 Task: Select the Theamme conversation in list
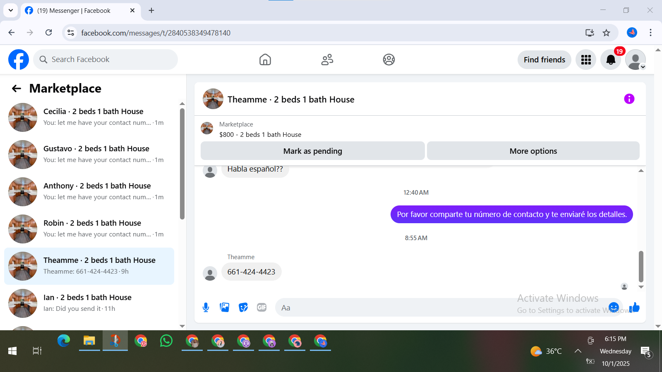89,266
